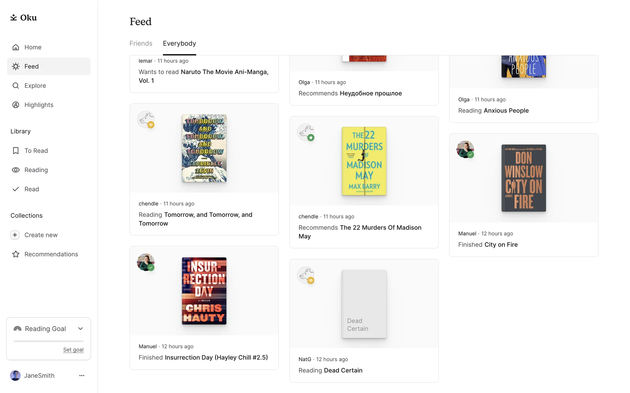630x393 pixels.
Task: Open Highlights icon in sidebar
Action: coord(16,105)
